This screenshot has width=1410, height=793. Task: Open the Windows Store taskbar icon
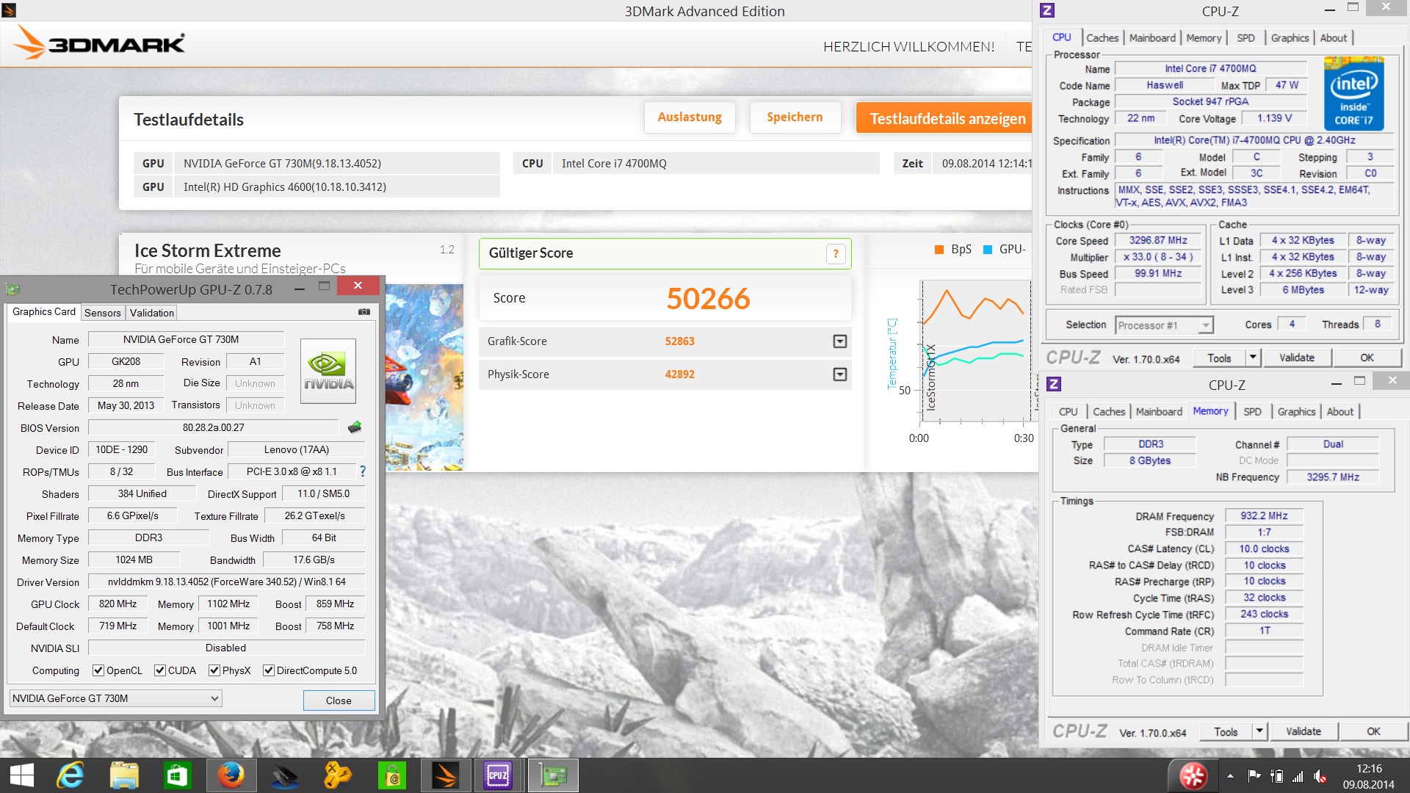coord(177,775)
